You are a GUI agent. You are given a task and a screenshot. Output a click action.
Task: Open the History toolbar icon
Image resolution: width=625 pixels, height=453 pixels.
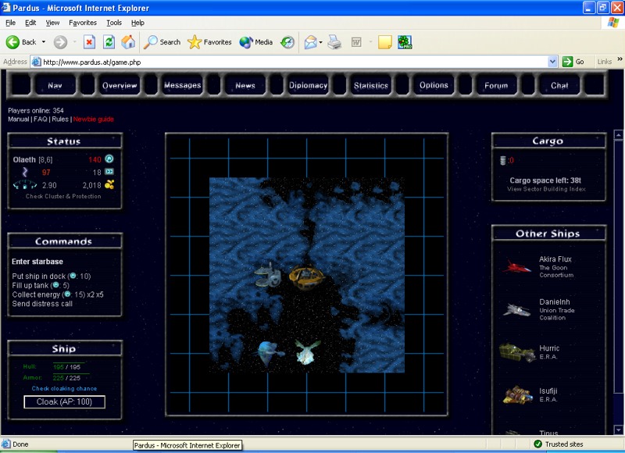[287, 42]
